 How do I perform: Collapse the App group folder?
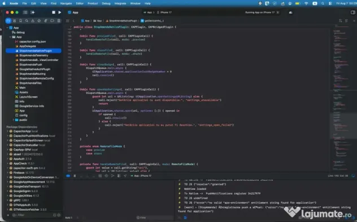pos(10,37)
